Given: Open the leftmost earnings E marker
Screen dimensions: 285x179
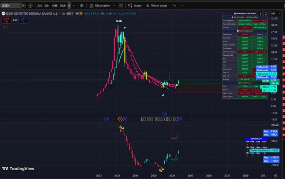Looking at the screenshot, I should [x=143, y=119].
